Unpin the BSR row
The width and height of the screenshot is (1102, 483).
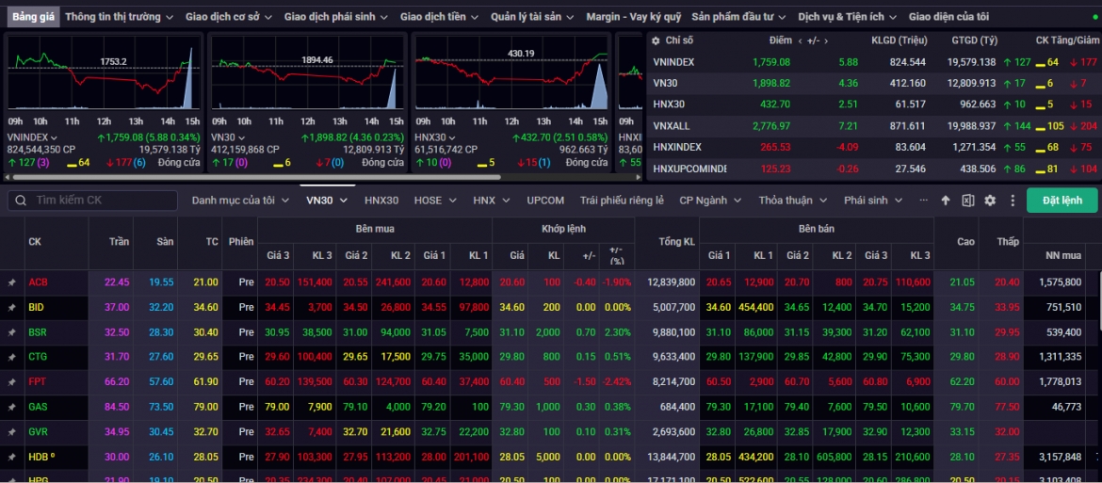(x=11, y=332)
